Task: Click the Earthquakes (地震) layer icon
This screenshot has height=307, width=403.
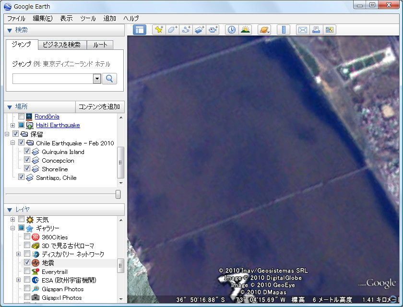Action: pos(36,263)
